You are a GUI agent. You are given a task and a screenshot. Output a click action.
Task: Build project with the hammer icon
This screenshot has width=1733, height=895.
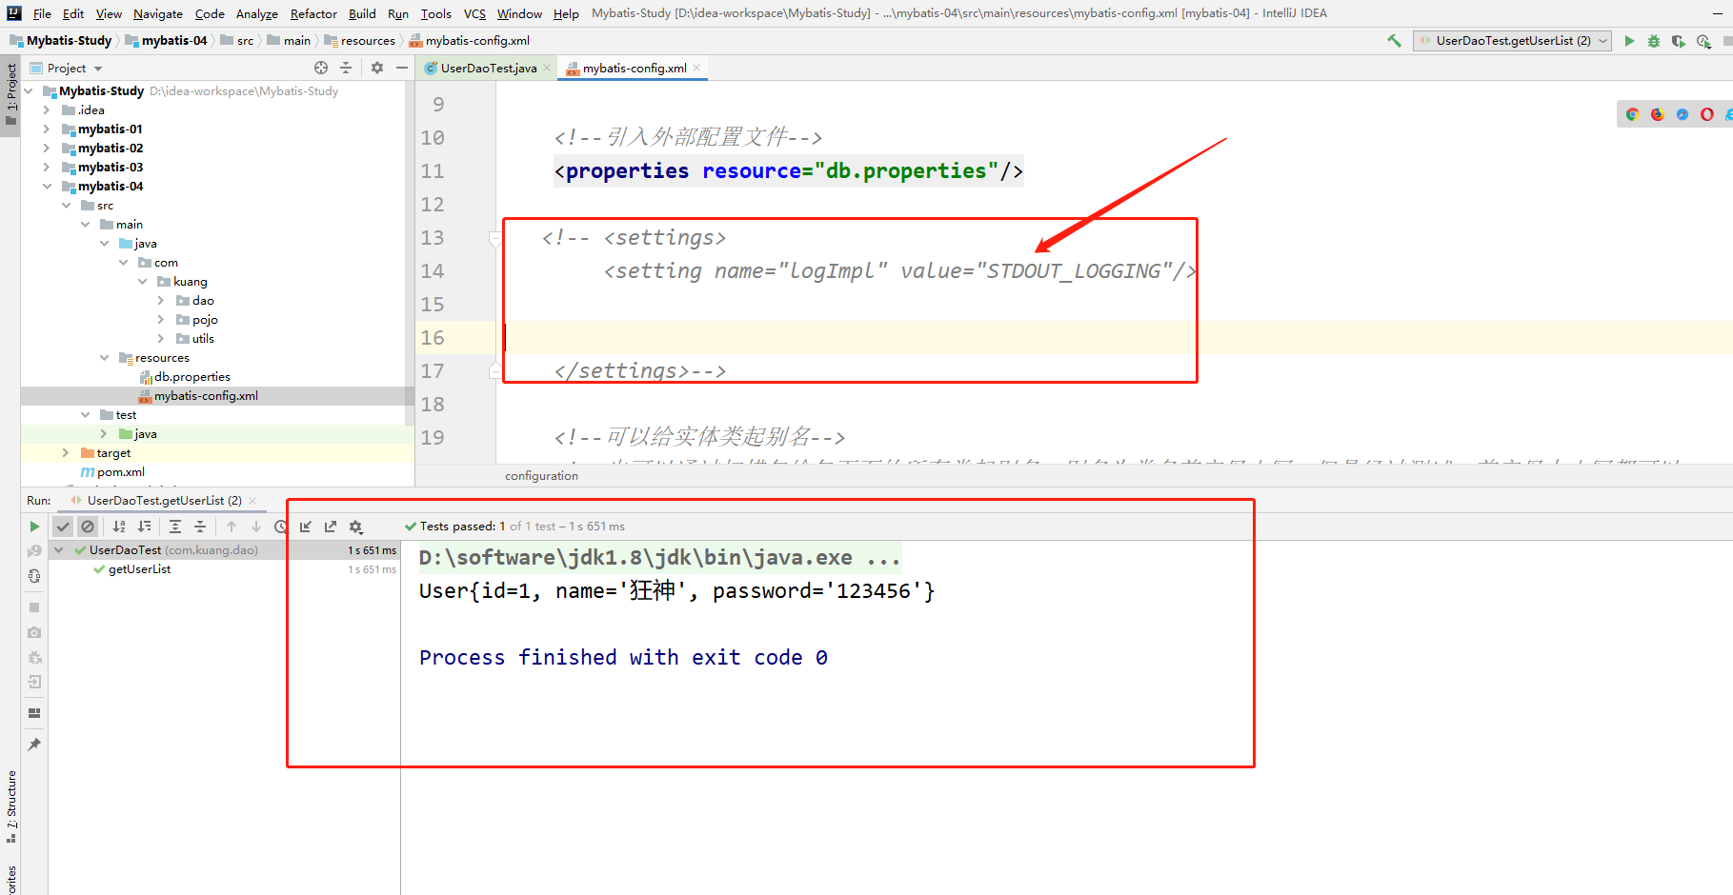(x=1394, y=41)
